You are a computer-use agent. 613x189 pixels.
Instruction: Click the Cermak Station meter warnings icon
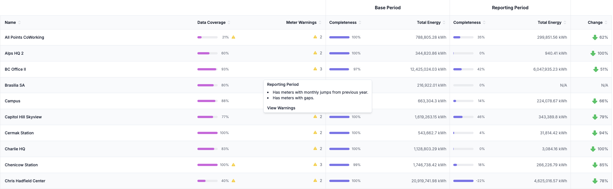click(x=315, y=132)
